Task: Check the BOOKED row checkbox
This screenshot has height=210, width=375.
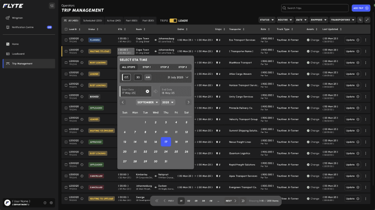Action: coord(66,97)
